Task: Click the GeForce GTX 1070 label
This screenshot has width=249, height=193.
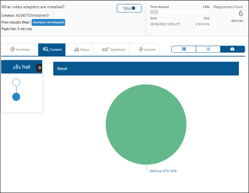Action: (163, 171)
